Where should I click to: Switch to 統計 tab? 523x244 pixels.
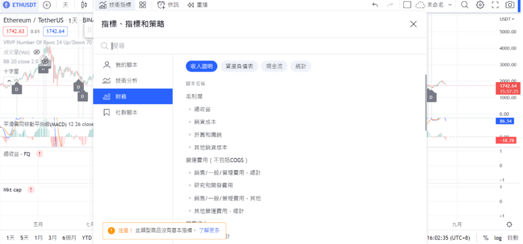tap(301, 66)
